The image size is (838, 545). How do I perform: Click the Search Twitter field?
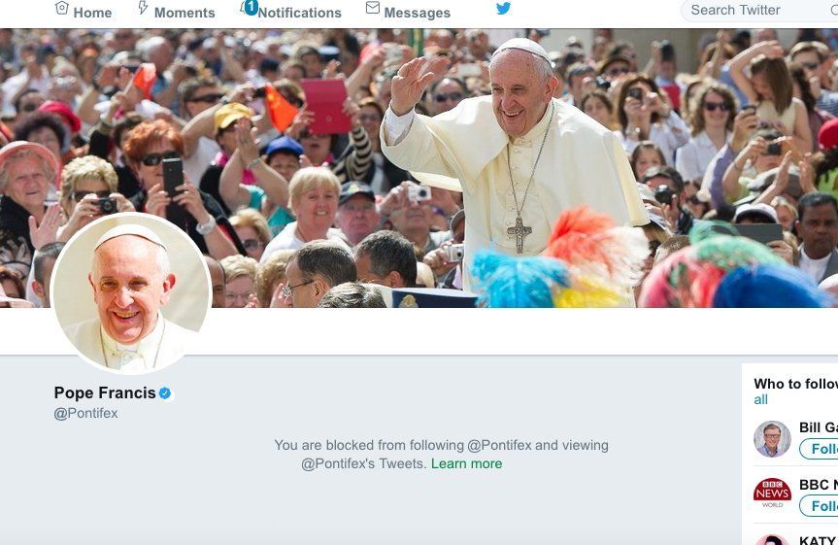[x=759, y=10]
